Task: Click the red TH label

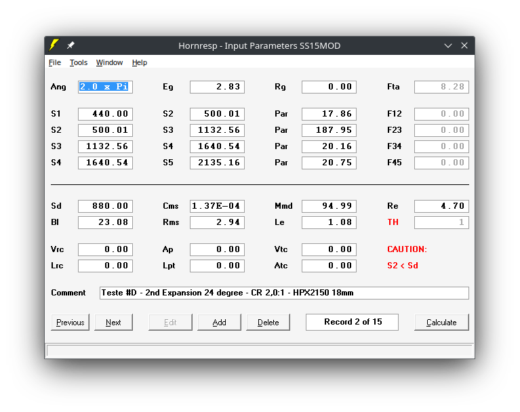Action: 393,222
